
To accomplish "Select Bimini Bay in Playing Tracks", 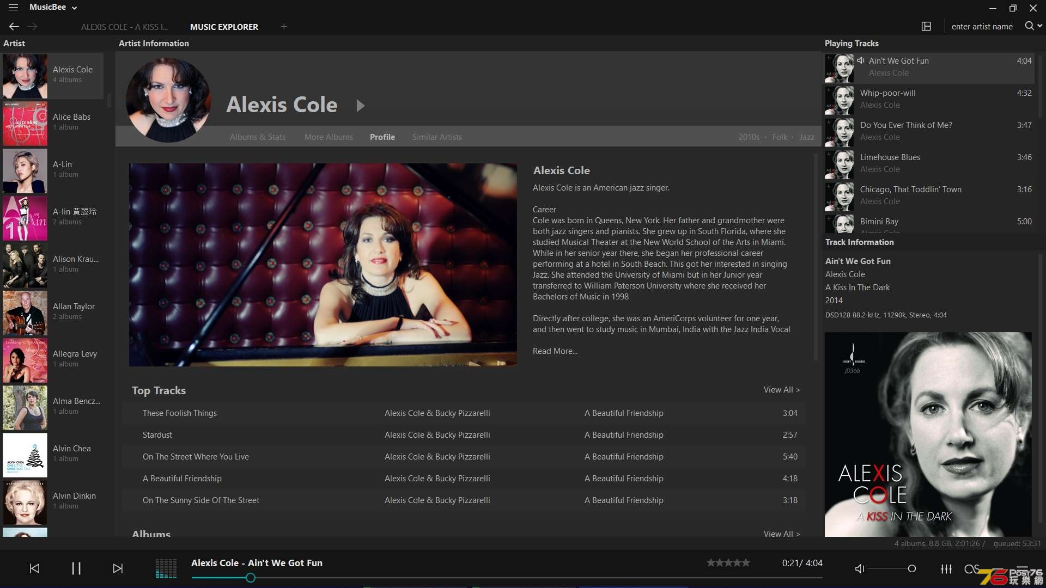I will coord(929,223).
